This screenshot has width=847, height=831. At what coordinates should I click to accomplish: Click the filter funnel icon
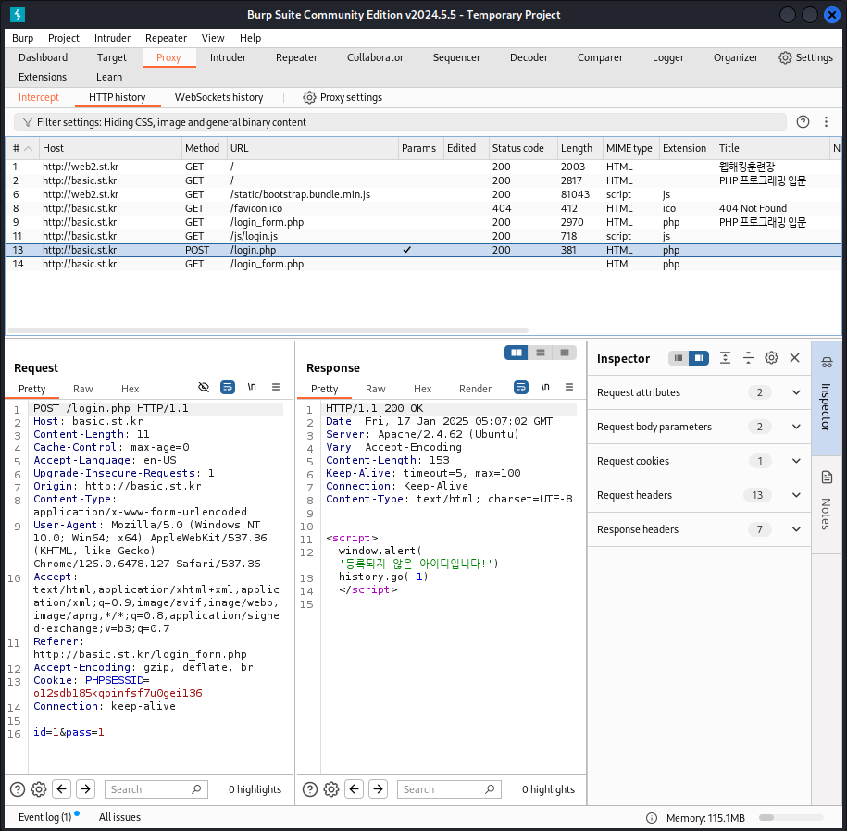click(27, 122)
